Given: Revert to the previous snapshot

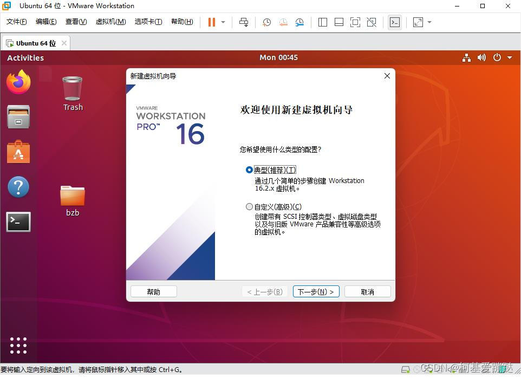Looking at the screenshot, I should pyautogui.click(x=283, y=22).
